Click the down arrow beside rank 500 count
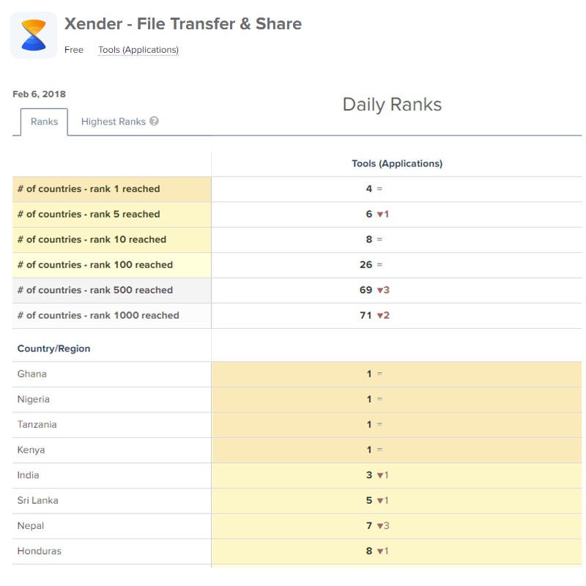The width and height of the screenshot is (586, 586). pyautogui.click(x=380, y=290)
